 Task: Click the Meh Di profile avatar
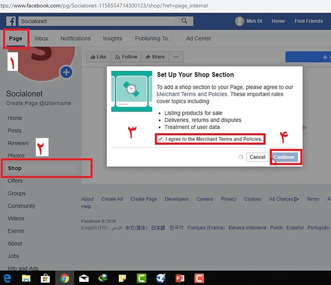click(x=240, y=21)
